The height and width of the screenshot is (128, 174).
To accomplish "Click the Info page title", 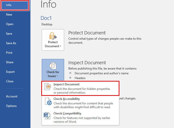I will click(49, 4).
